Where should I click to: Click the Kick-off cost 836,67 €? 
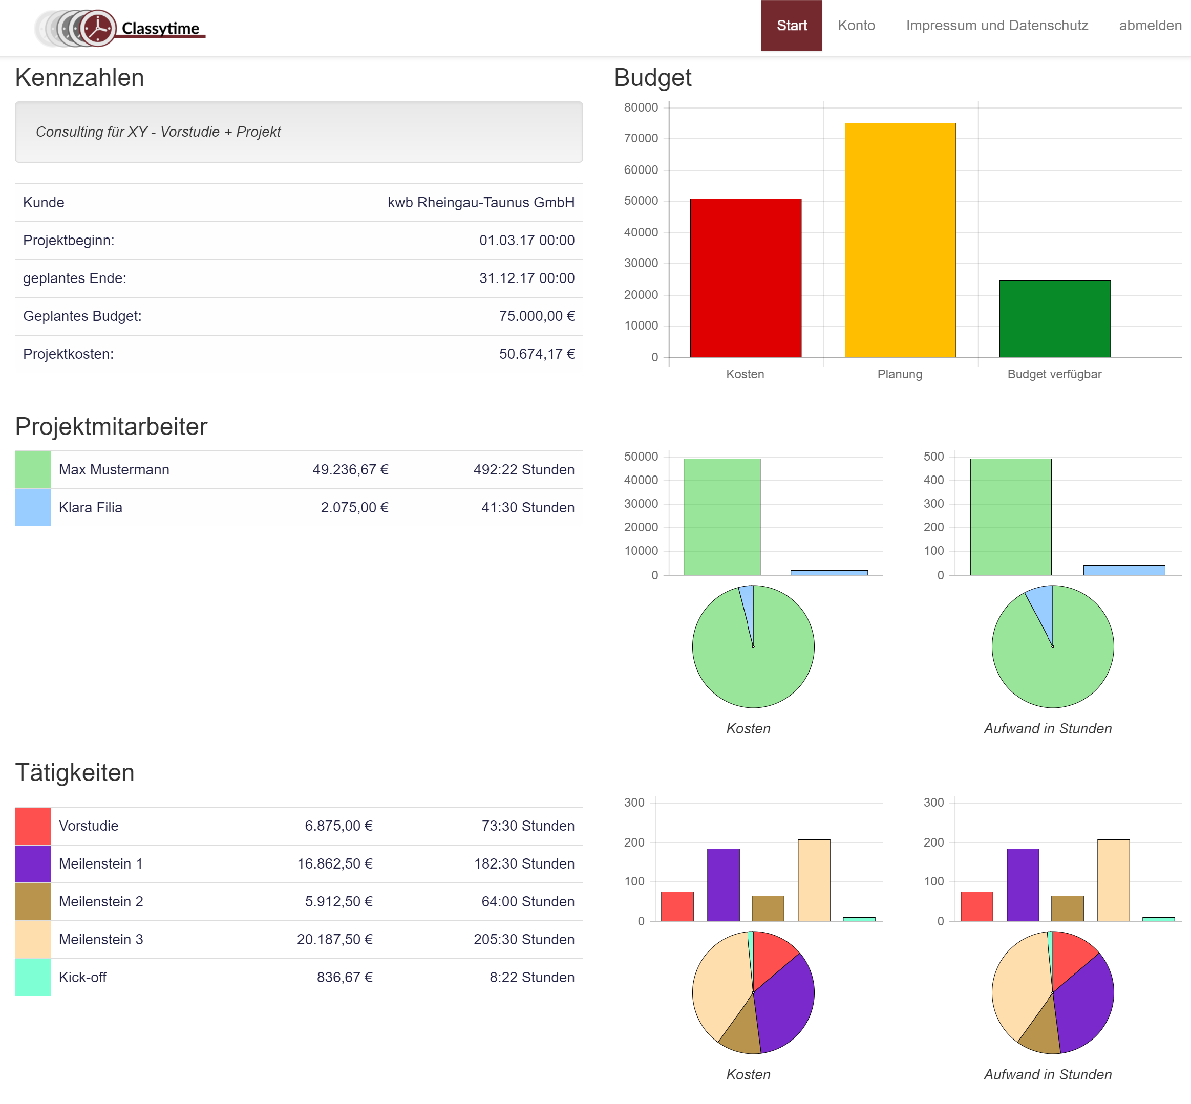[344, 978]
